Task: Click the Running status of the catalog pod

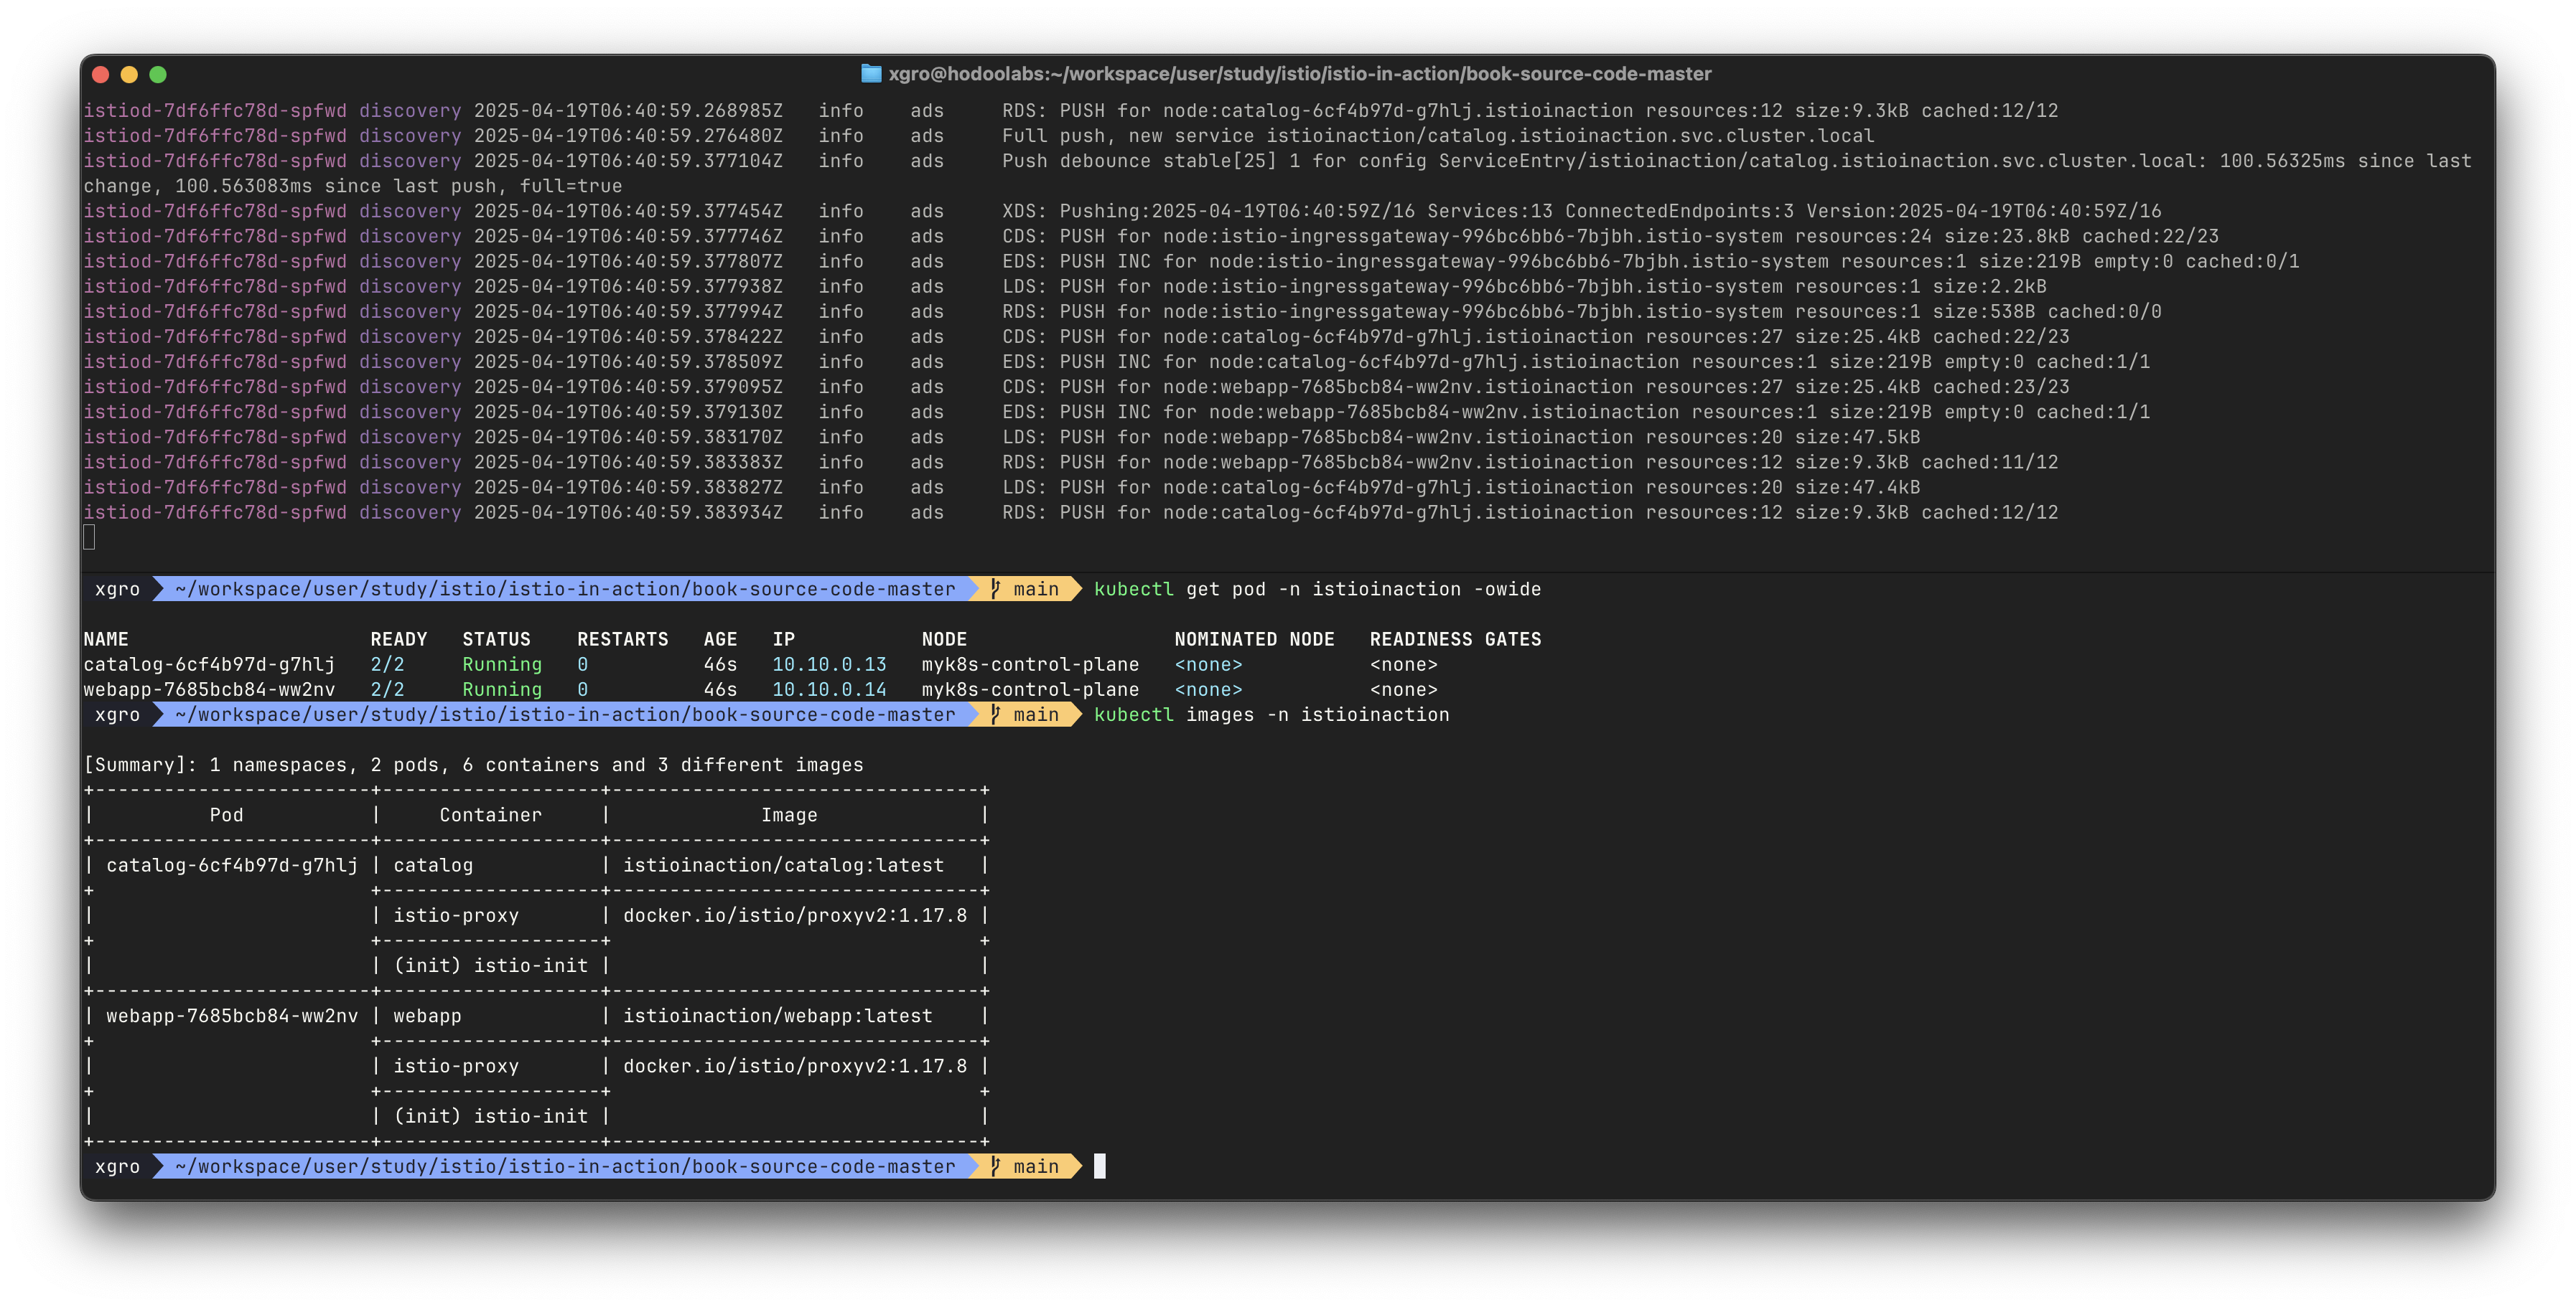Action: pyautogui.click(x=502, y=664)
